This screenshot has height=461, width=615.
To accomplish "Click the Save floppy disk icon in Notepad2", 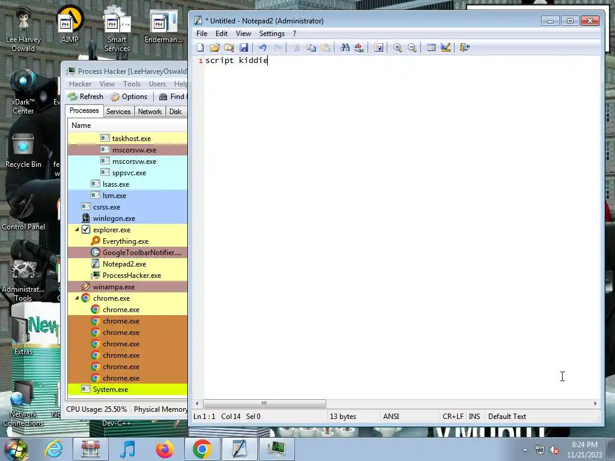I will click(244, 47).
